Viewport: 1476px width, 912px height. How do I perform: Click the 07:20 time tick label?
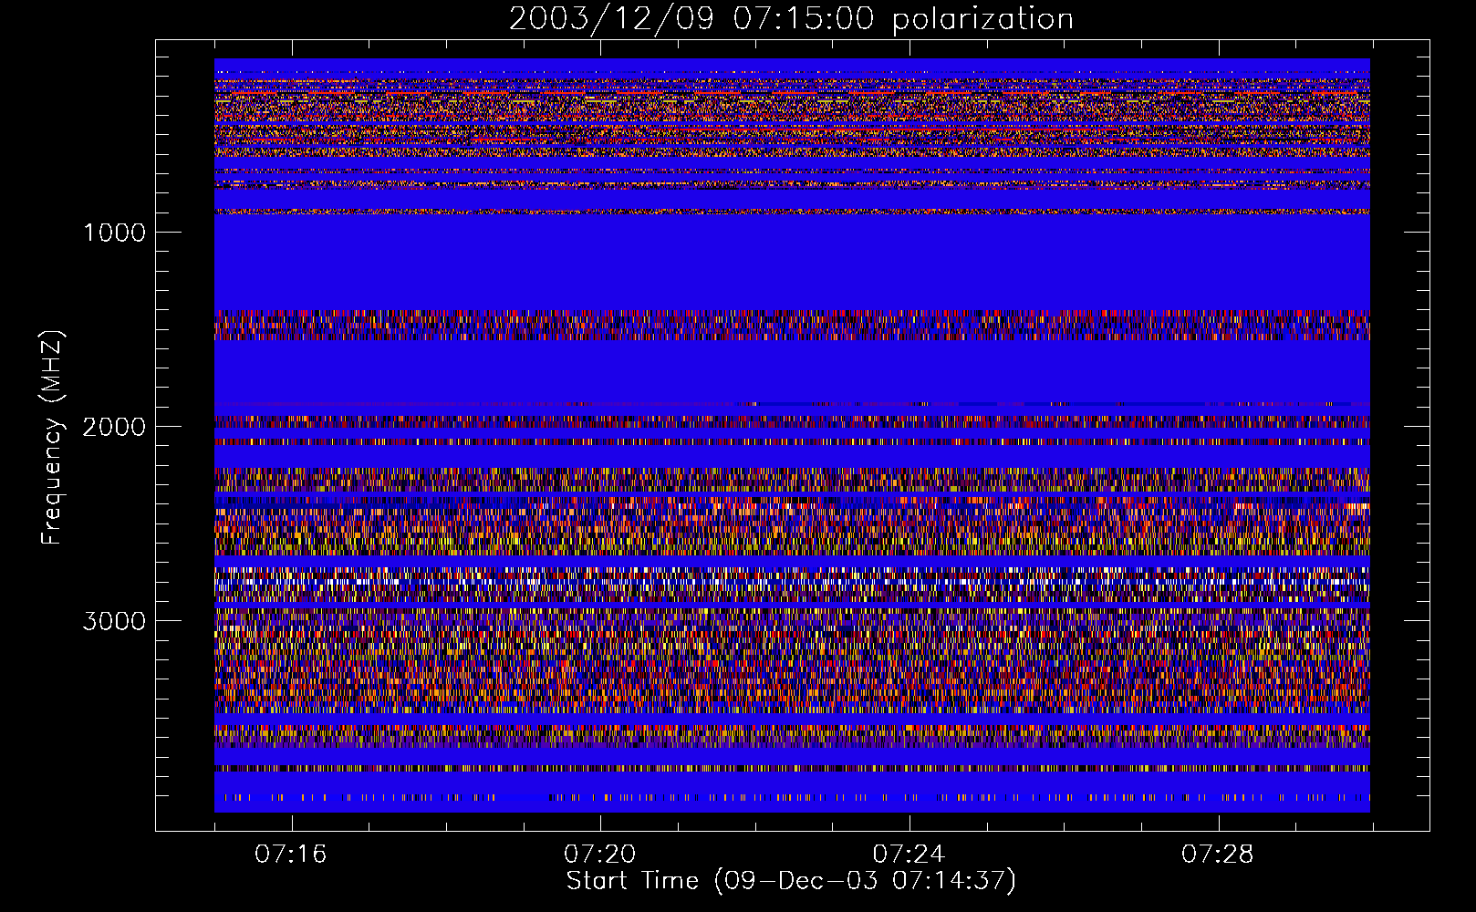click(x=599, y=855)
